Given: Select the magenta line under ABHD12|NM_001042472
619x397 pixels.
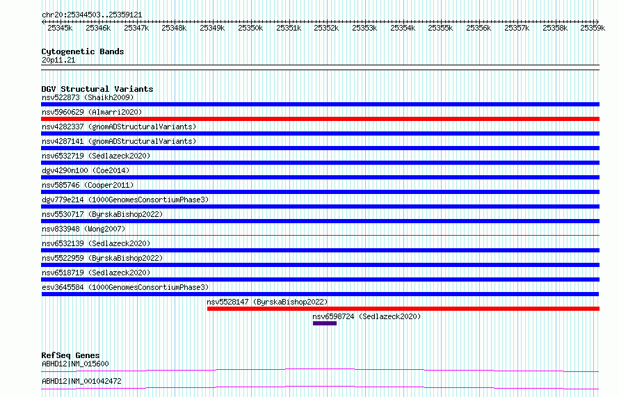Looking at the screenshot, I should coord(320,387).
